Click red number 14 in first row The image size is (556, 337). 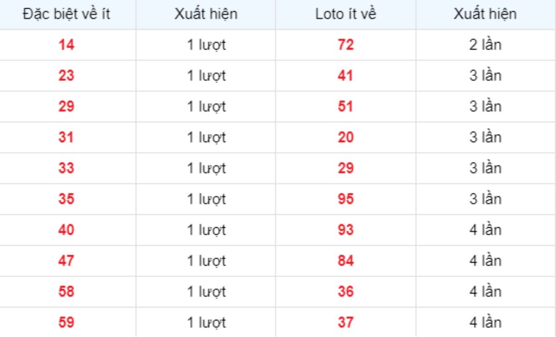click(66, 45)
